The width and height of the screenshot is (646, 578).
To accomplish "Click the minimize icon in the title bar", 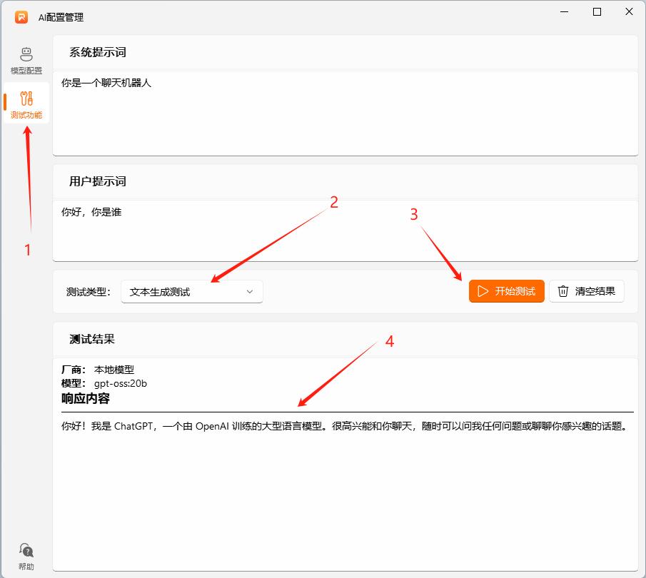I will 564,12.
